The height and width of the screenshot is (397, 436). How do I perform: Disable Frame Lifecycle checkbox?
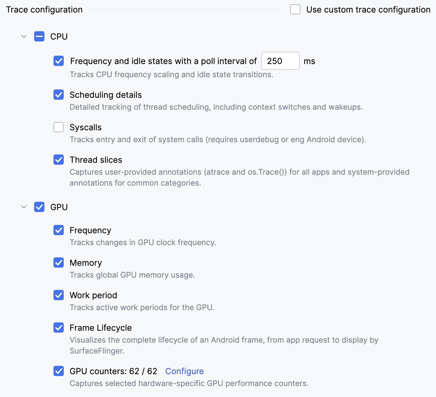coord(59,328)
